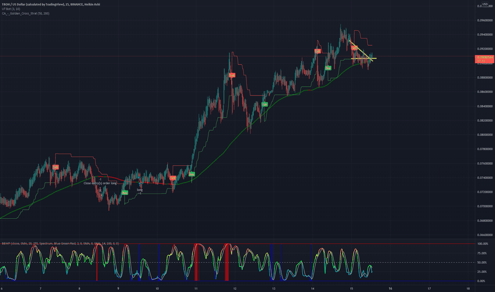The image size is (495, 292).
Task: Click the 25.00% BBWP scale label
Action: click(x=482, y=272)
